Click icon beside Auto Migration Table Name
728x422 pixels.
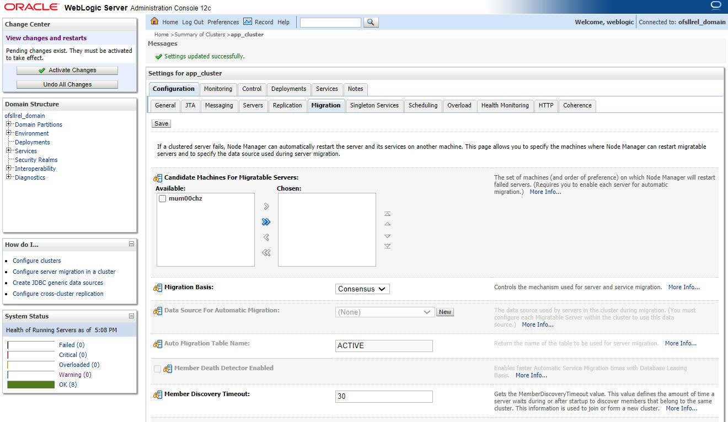(158, 344)
